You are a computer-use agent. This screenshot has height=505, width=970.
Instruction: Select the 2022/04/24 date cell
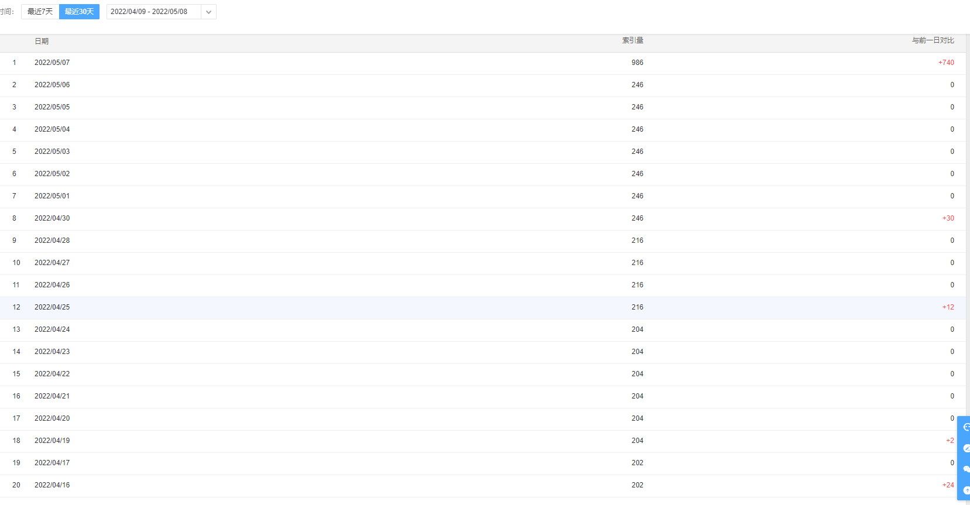tap(52, 329)
